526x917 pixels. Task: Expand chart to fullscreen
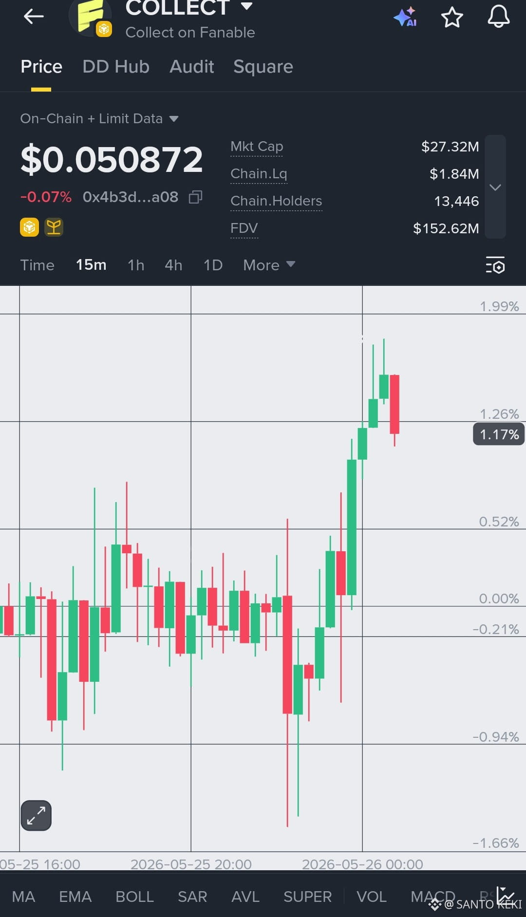tap(36, 815)
